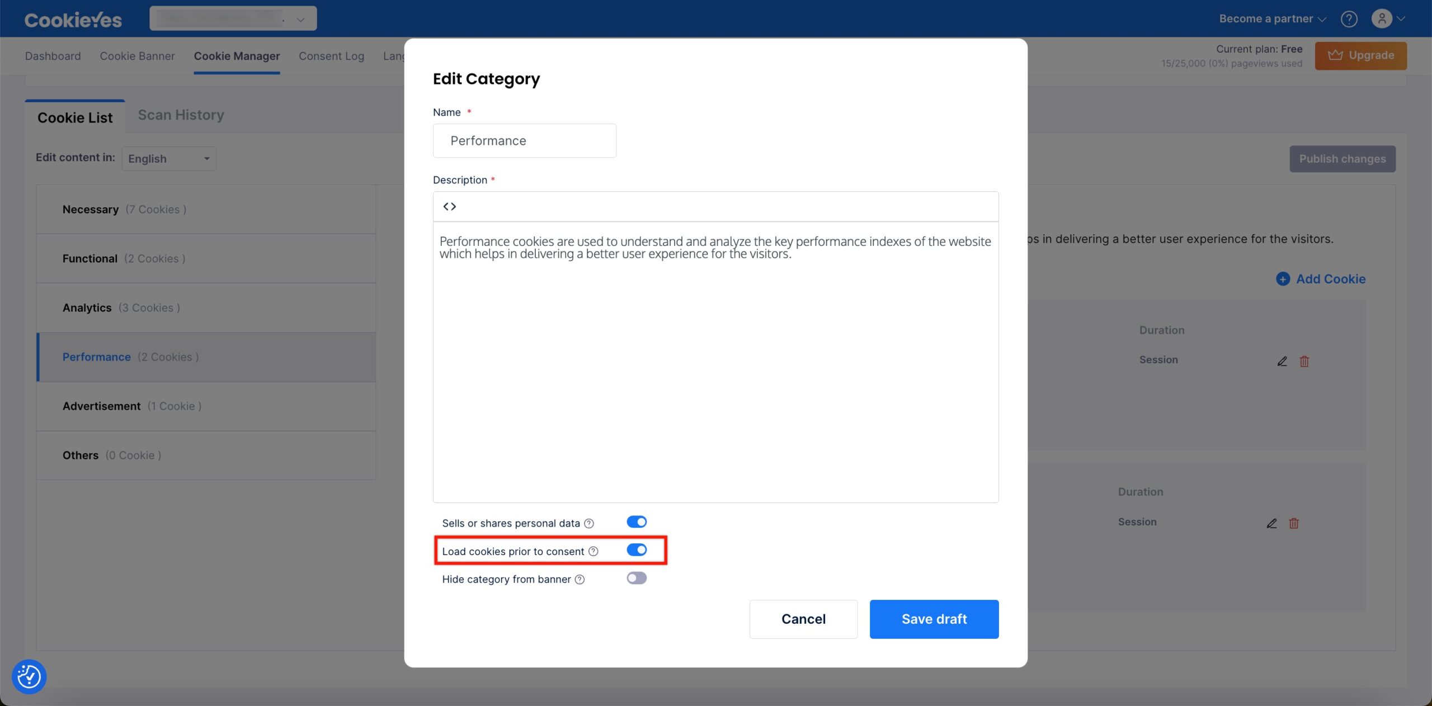Viewport: 1432px width, 706px height.
Task: Click the Save draft button
Action: (x=934, y=618)
